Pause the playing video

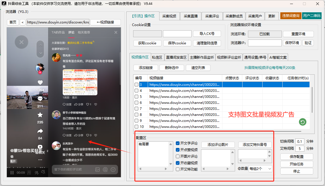(x=12, y=173)
